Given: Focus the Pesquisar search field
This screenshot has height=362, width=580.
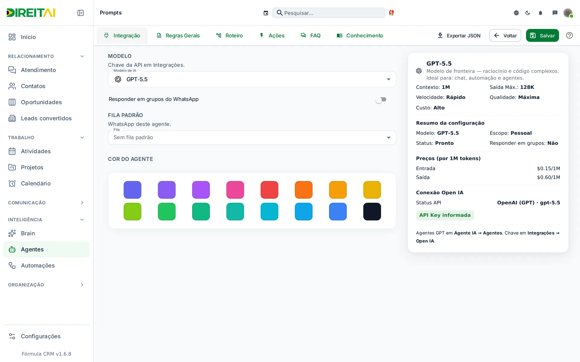Looking at the screenshot, I should (329, 13).
